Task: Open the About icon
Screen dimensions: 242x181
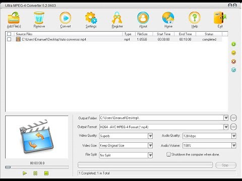Action: tap(143, 18)
